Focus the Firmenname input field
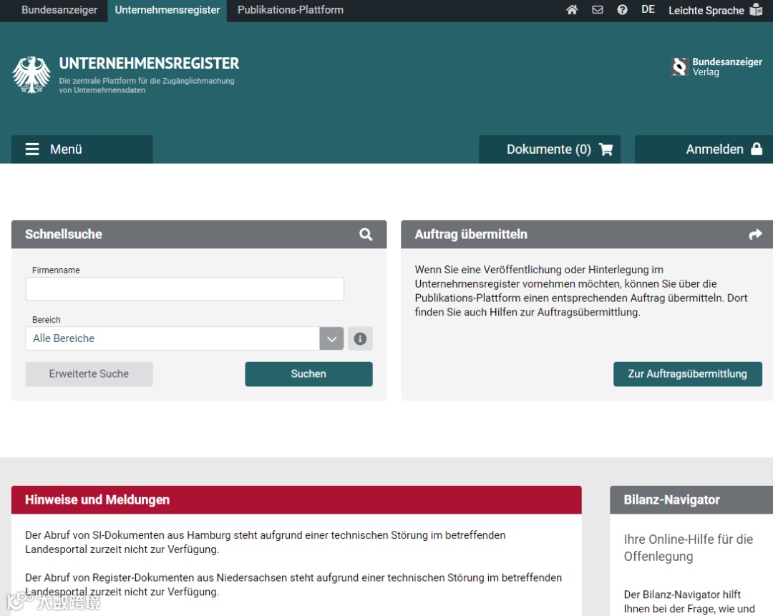 [x=185, y=289]
